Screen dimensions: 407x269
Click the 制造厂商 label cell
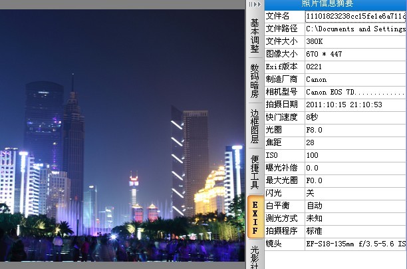[285, 79]
